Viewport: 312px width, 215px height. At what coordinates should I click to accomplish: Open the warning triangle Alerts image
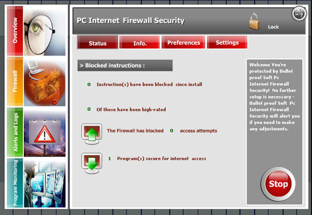point(45,132)
